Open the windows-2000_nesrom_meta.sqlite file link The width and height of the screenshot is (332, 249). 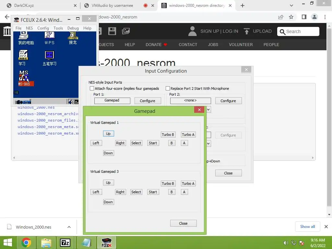pos(48,127)
